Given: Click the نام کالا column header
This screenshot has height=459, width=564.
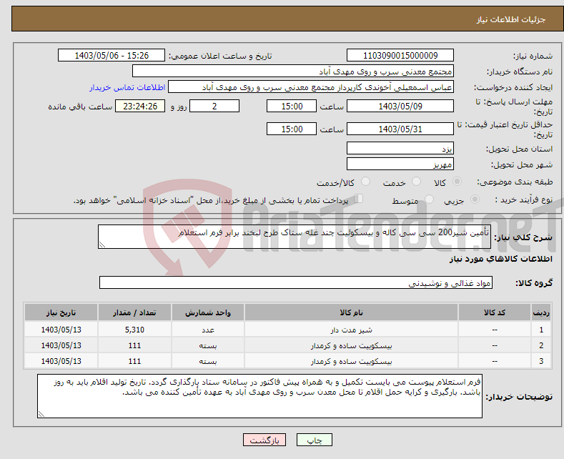Looking at the screenshot, I should click(351, 312).
